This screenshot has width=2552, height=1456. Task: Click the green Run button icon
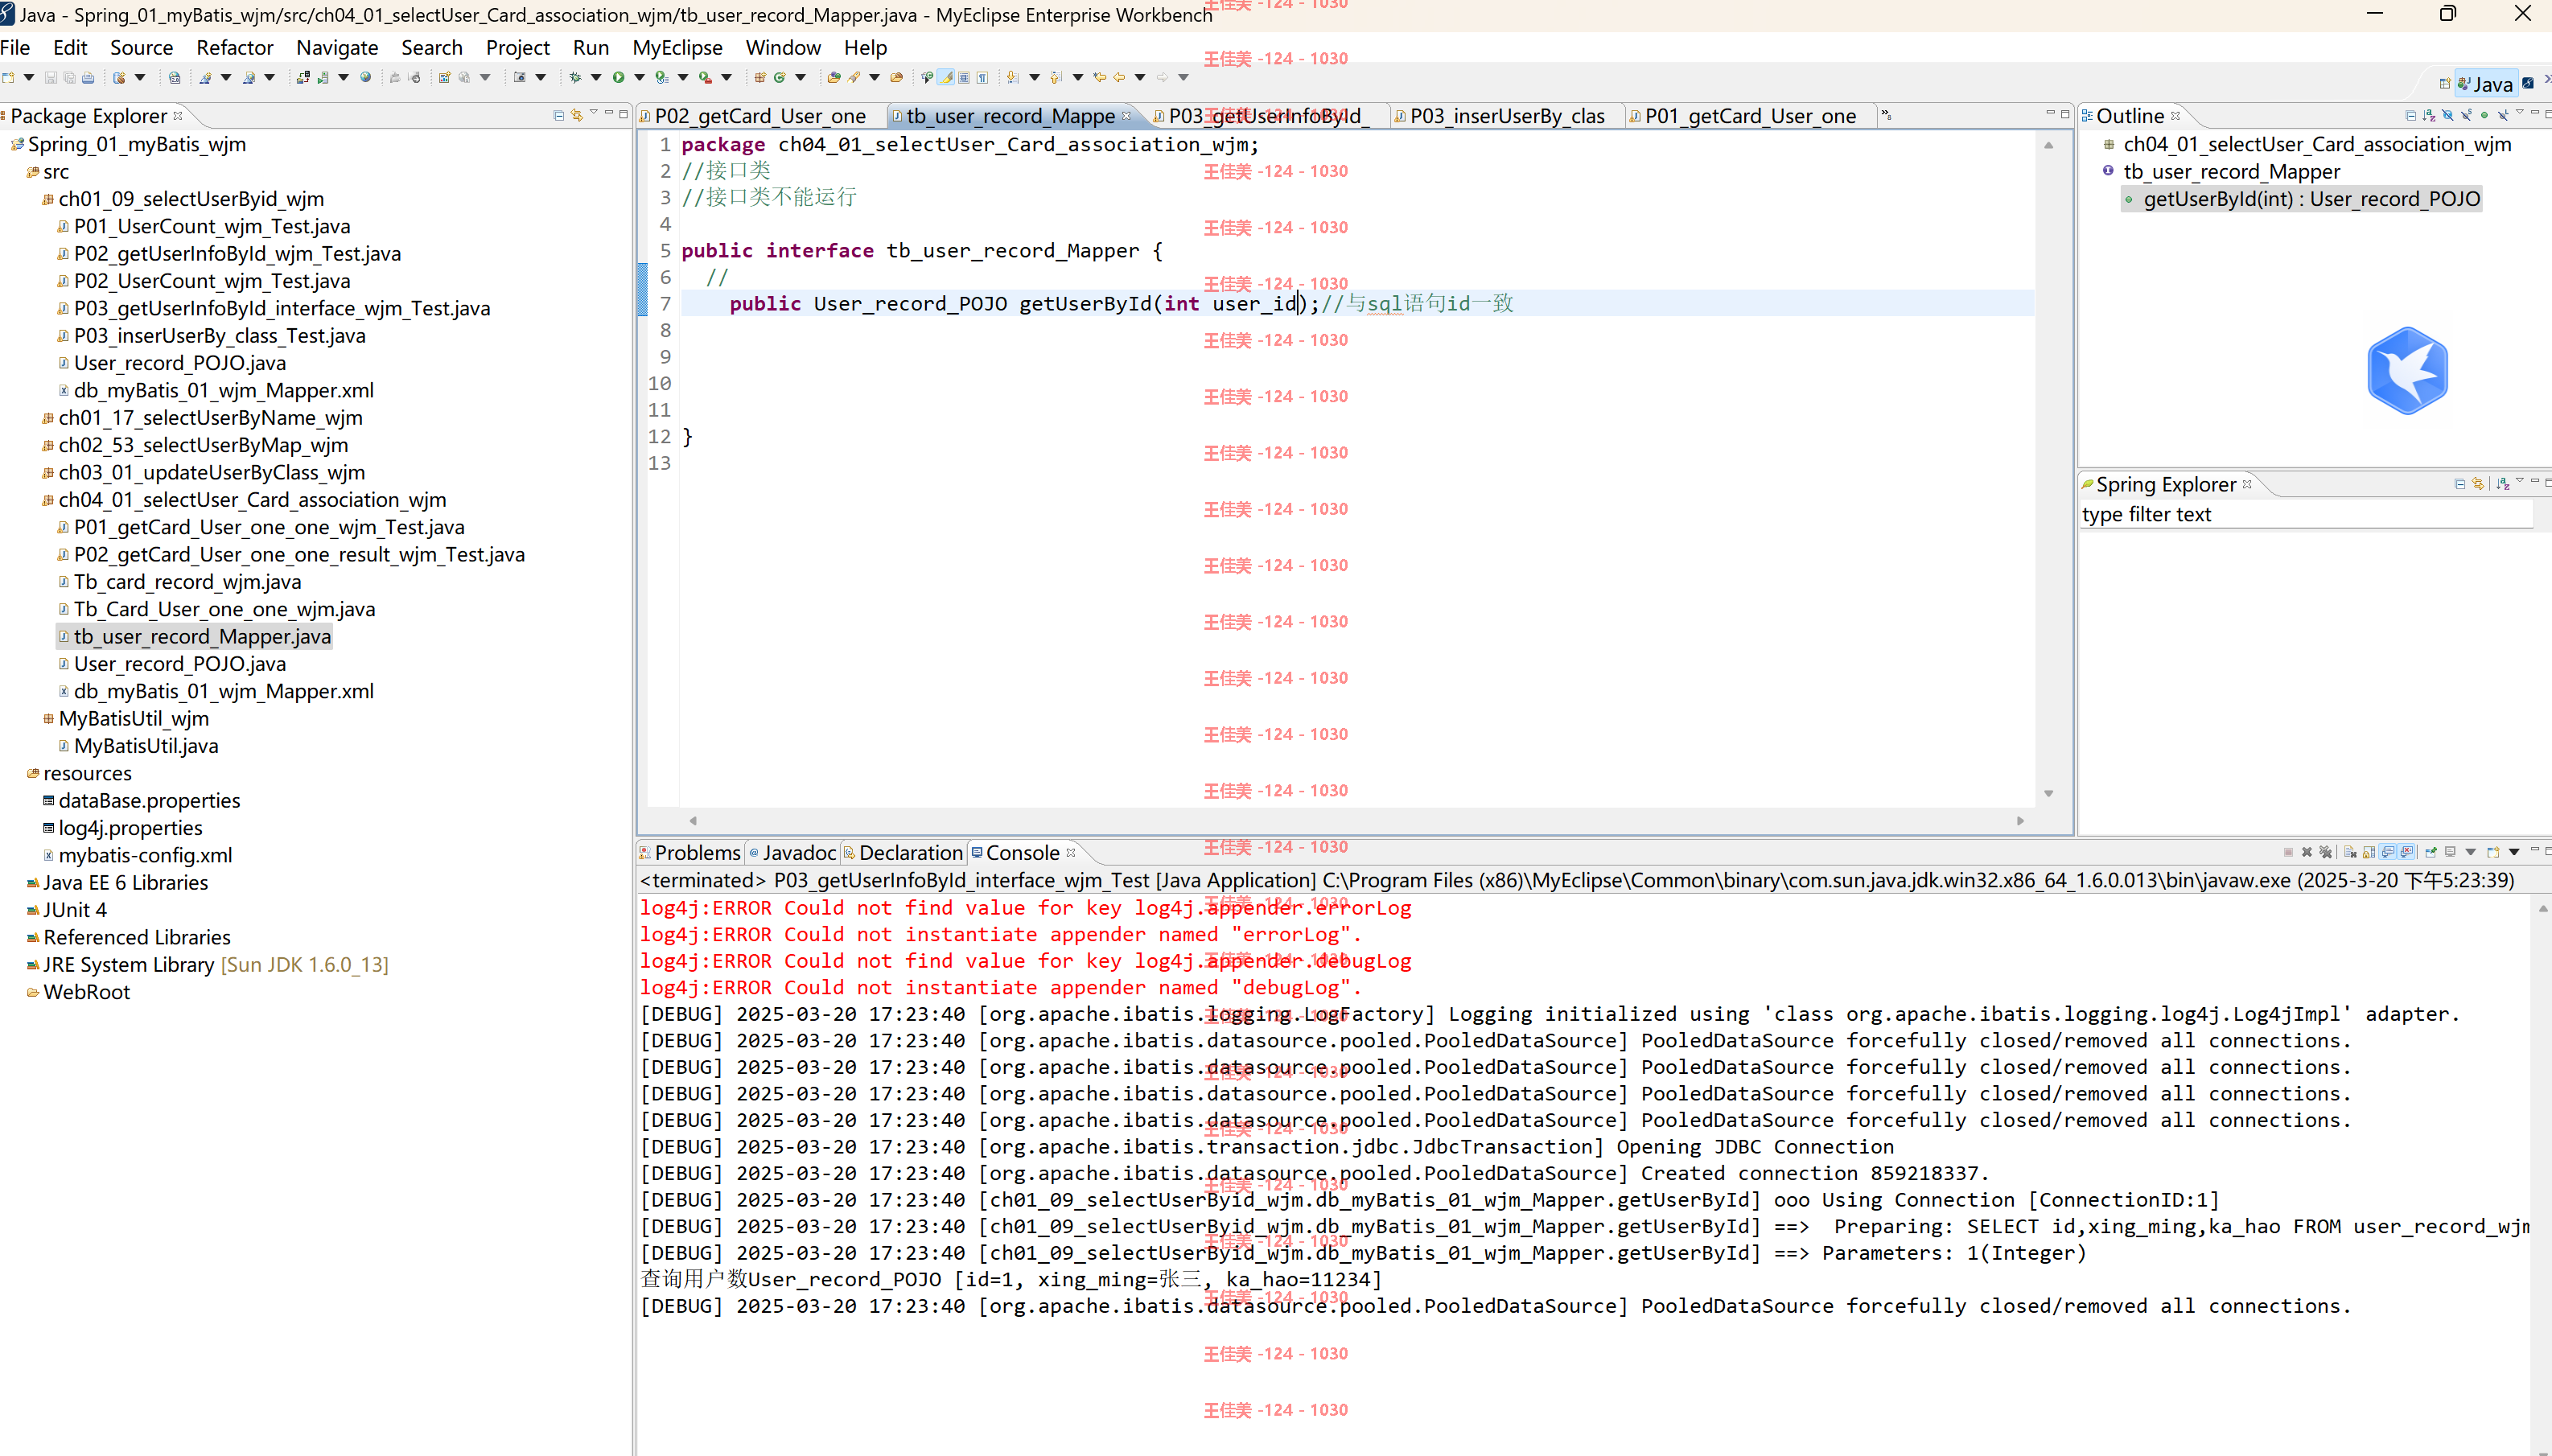(x=618, y=78)
